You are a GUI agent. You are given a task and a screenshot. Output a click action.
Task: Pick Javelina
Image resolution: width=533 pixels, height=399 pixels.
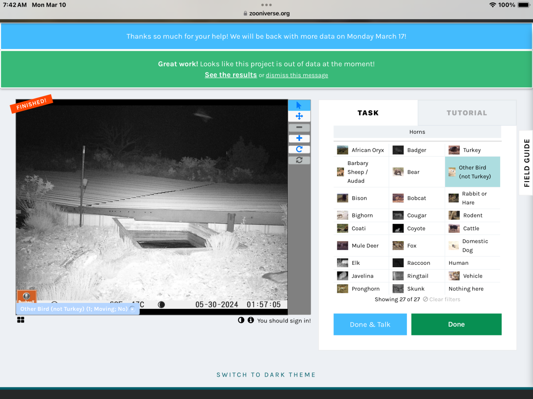361,276
